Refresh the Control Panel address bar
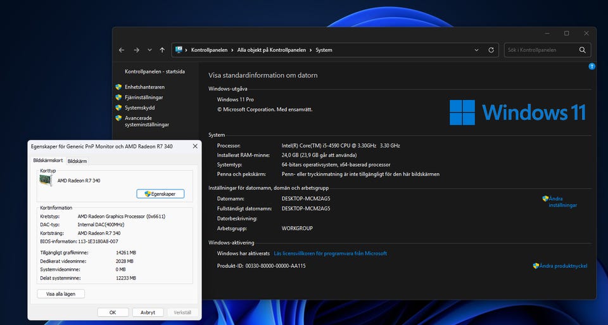The image size is (608, 325). pyautogui.click(x=491, y=50)
